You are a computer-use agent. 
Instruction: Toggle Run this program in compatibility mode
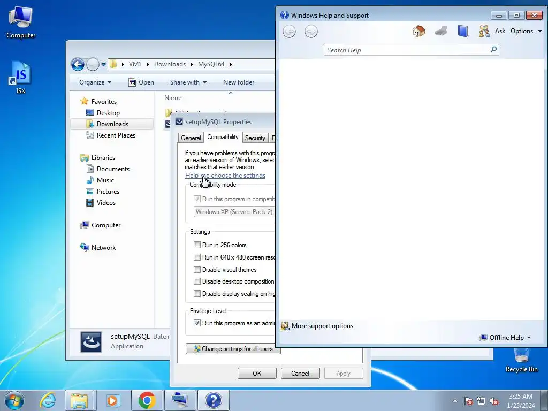tap(197, 199)
